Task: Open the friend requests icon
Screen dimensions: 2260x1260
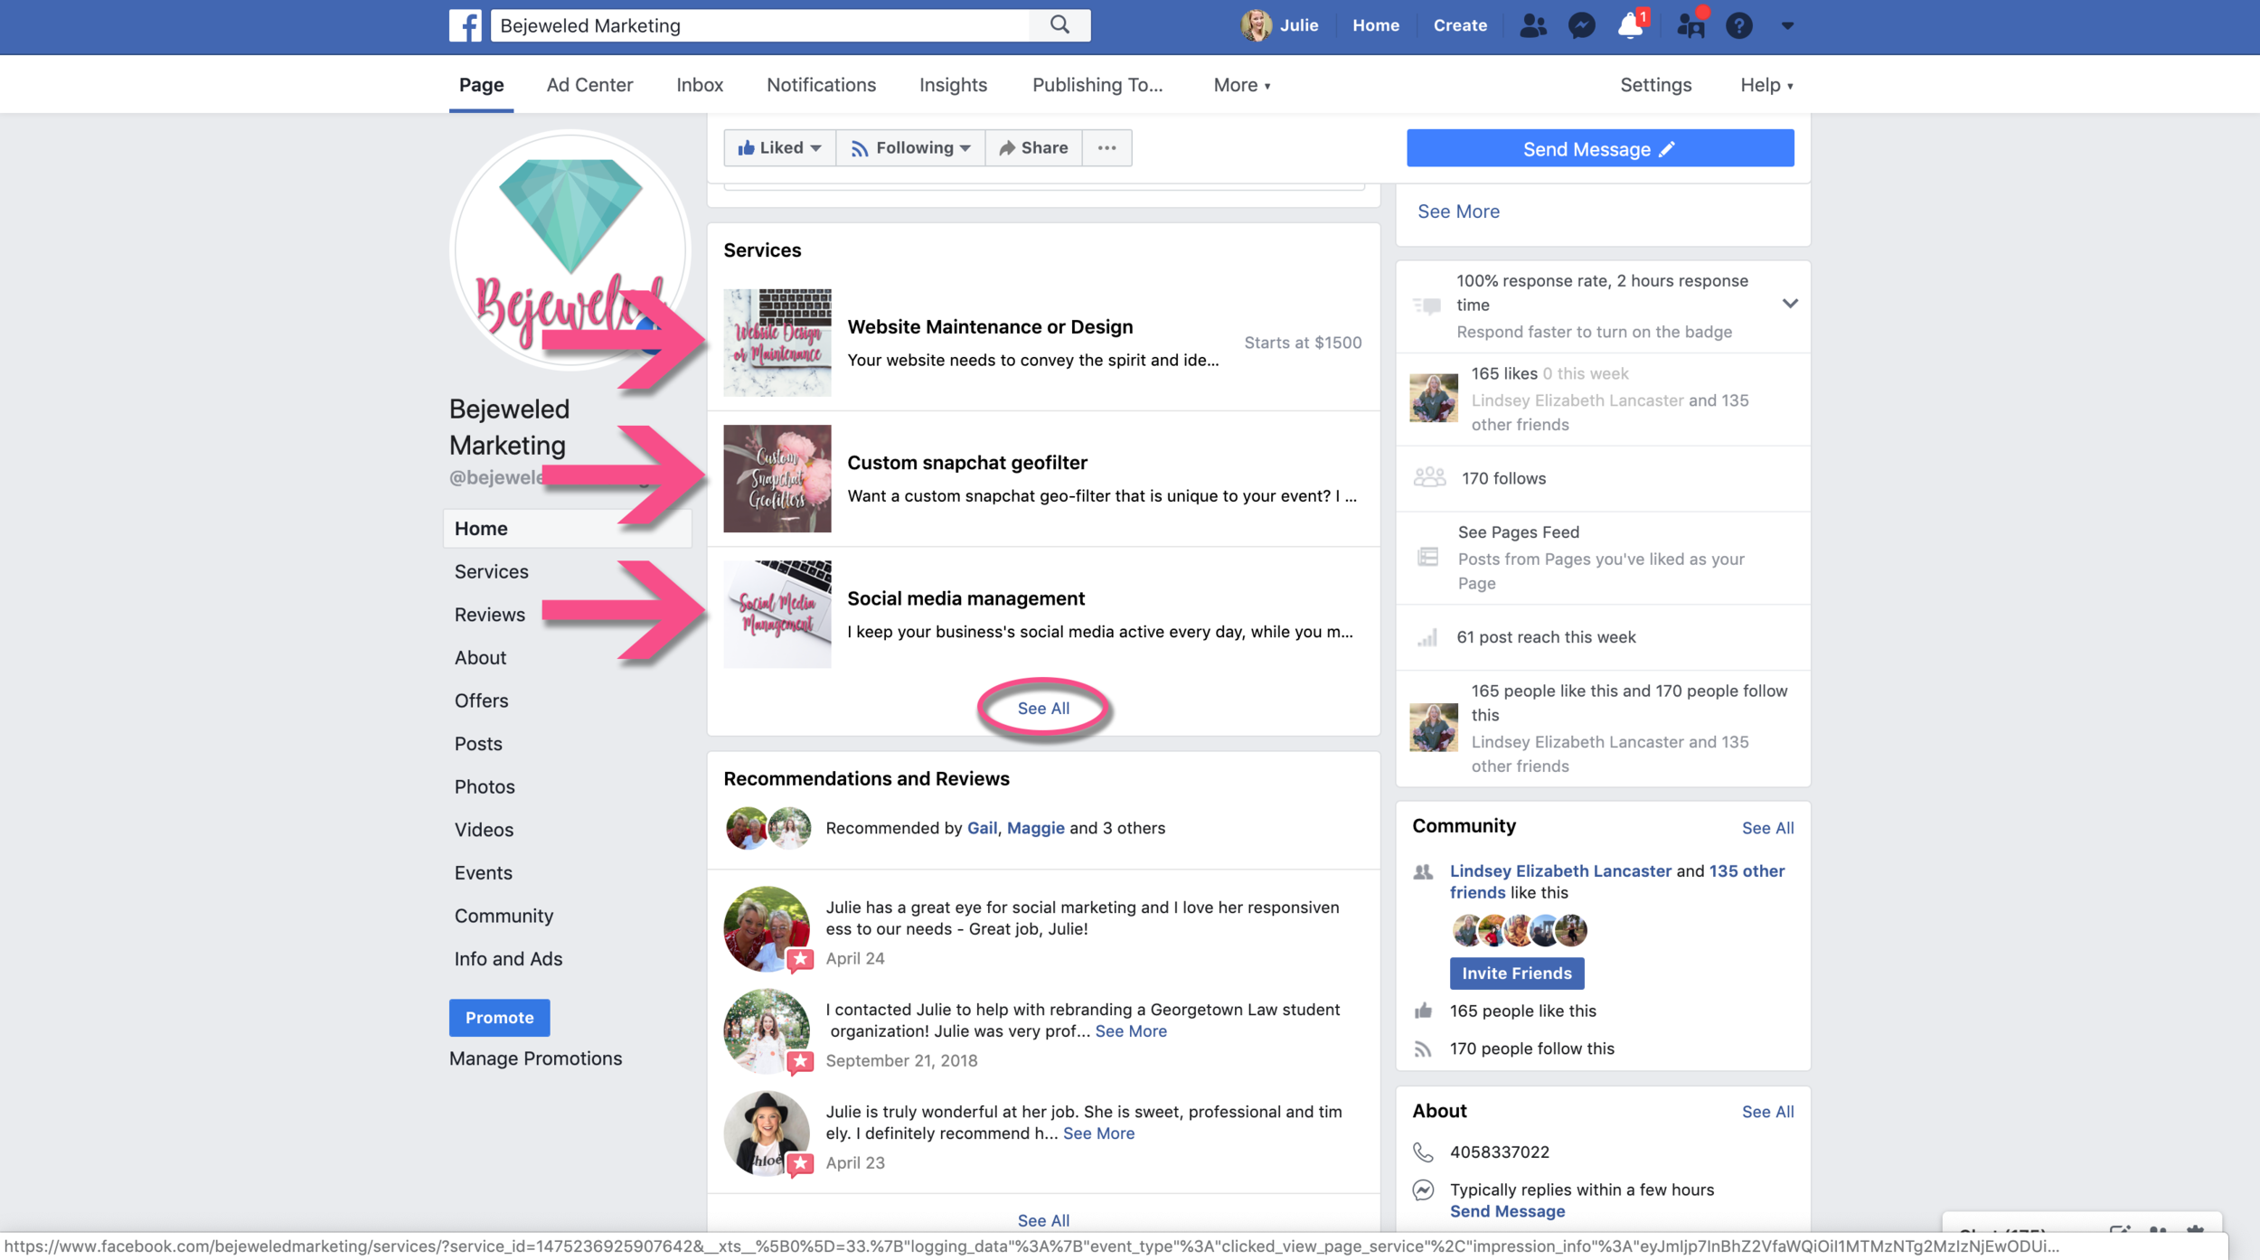Action: pyautogui.click(x=1532, y=25)
